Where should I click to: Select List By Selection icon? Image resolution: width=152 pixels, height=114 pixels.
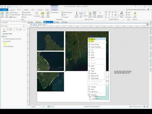coord(11,29)
